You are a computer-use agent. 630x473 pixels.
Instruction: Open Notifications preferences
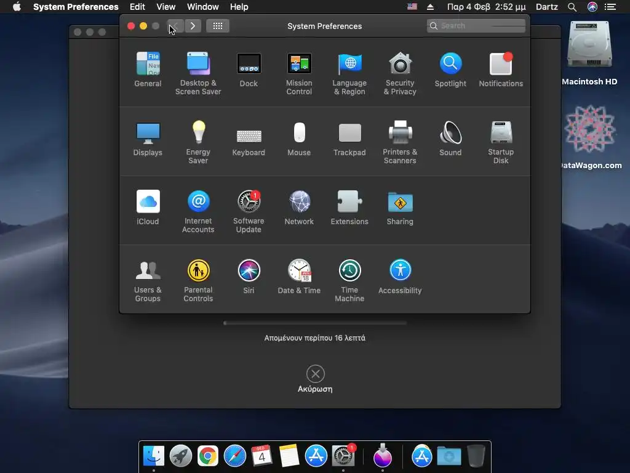501,70
